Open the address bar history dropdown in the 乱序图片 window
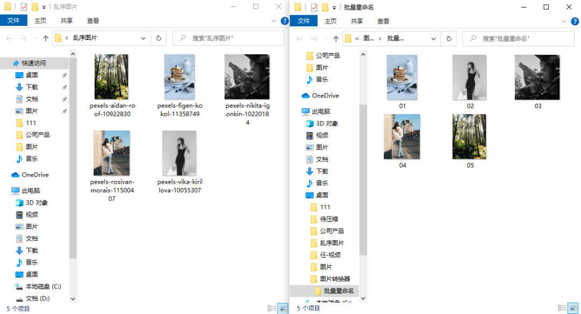The image size is (581, 314). (x=143, y=38)
